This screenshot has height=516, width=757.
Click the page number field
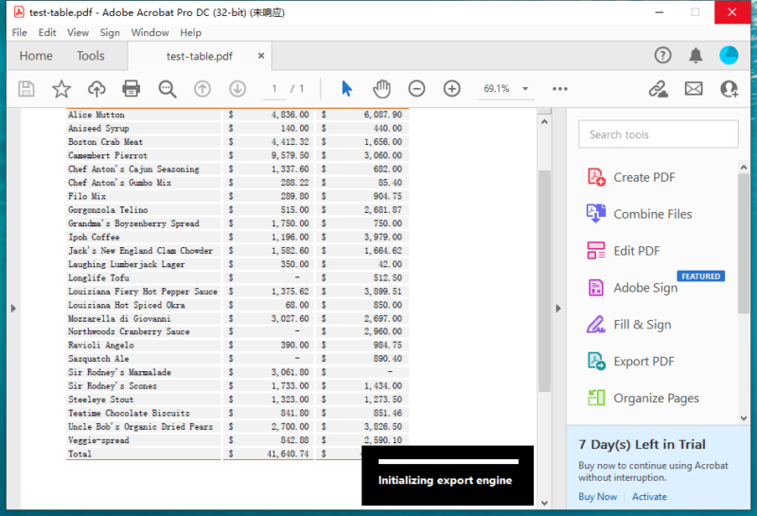(x=274, y=89)
